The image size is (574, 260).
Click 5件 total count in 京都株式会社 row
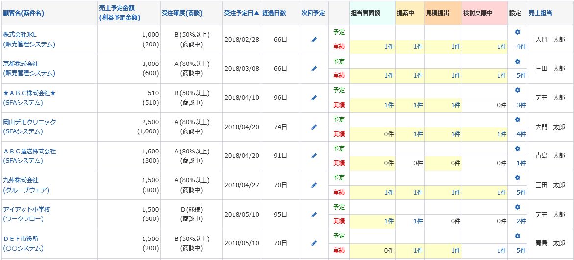pyautogui.click(x=521, y=76)
